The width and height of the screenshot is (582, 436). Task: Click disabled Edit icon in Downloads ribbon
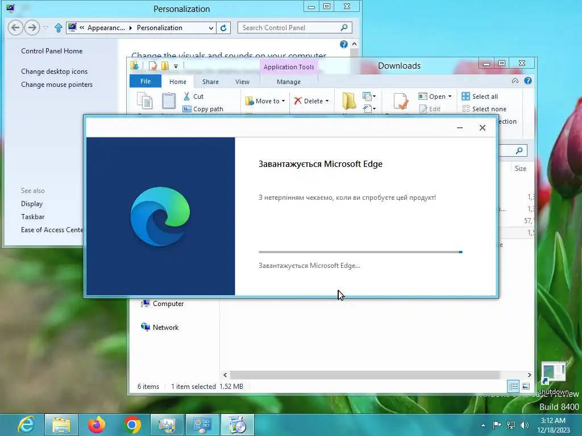[x=423, y=109]
